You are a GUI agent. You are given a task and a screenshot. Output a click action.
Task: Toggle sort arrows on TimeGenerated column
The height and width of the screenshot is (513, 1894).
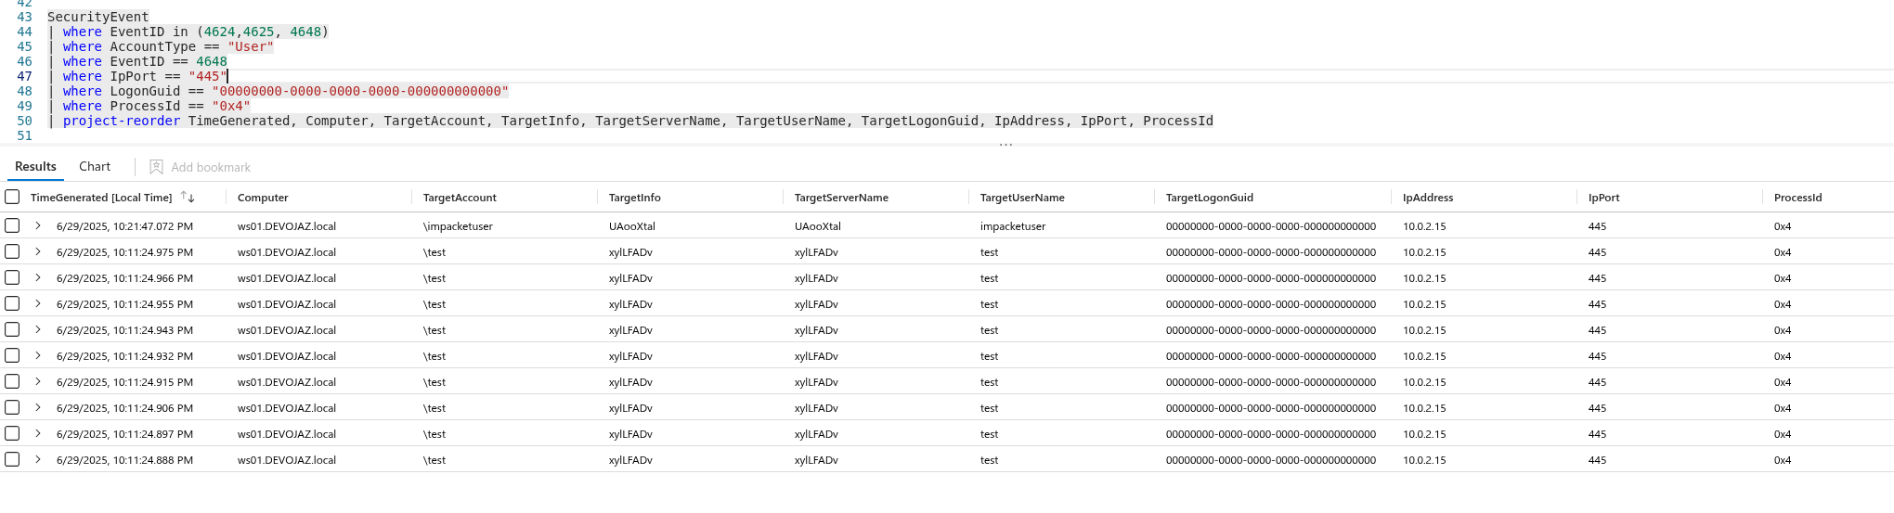click(x=188, y=198)
